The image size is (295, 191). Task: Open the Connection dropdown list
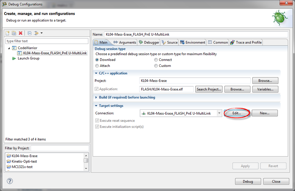(x=219, y=113)
